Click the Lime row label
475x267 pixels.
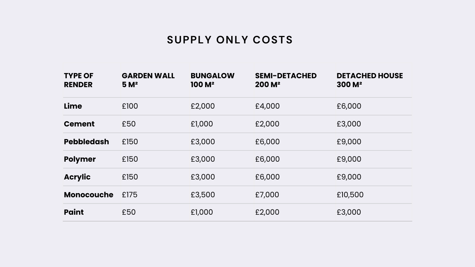(73, 106)
